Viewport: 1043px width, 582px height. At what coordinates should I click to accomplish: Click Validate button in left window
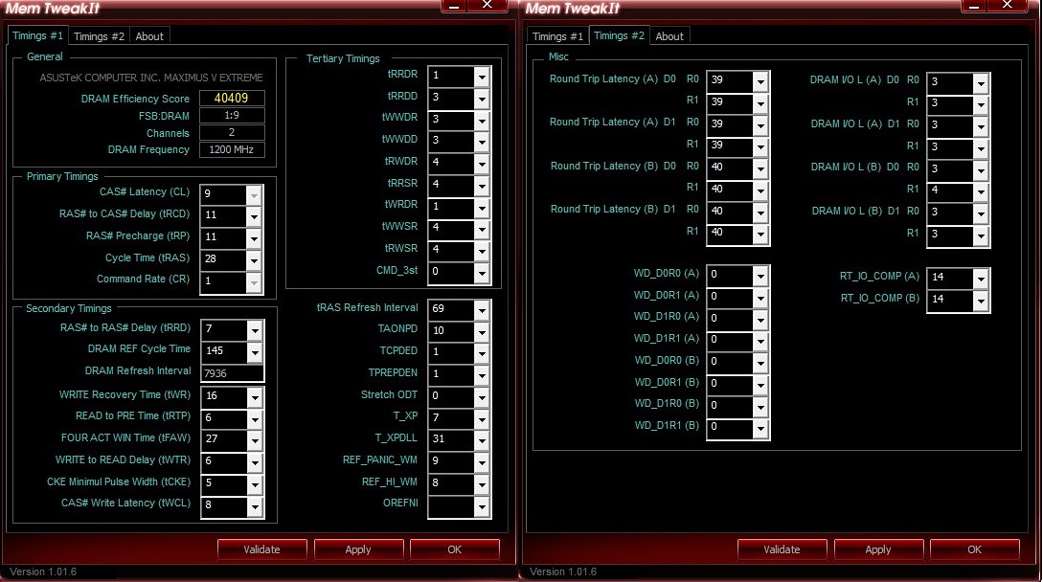click(x=262, y=549)
